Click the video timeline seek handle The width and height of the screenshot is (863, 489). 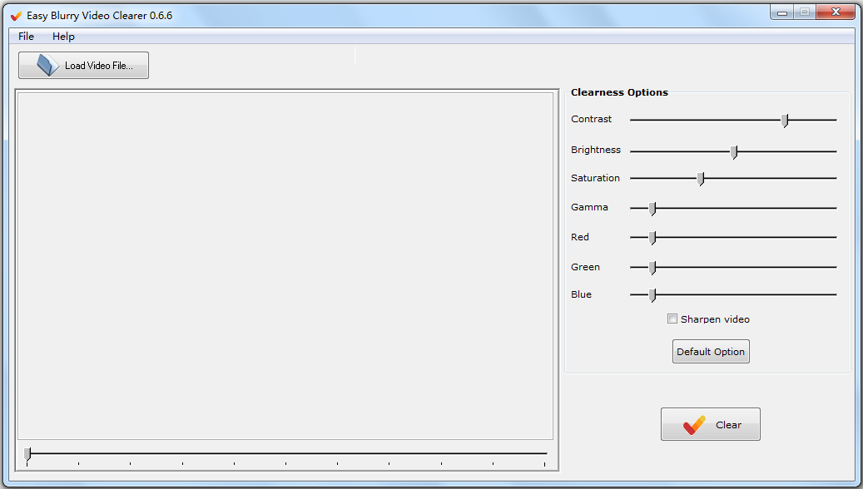click(27, 453)
